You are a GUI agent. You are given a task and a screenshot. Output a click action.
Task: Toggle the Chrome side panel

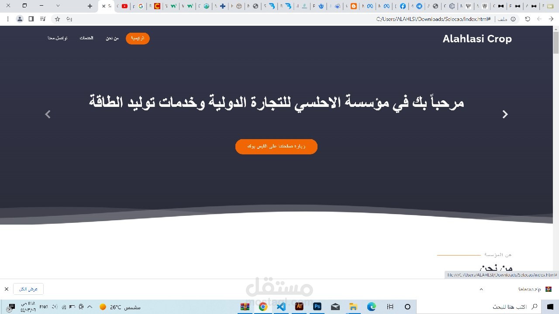pyautogui.click(x=31, y=19)
